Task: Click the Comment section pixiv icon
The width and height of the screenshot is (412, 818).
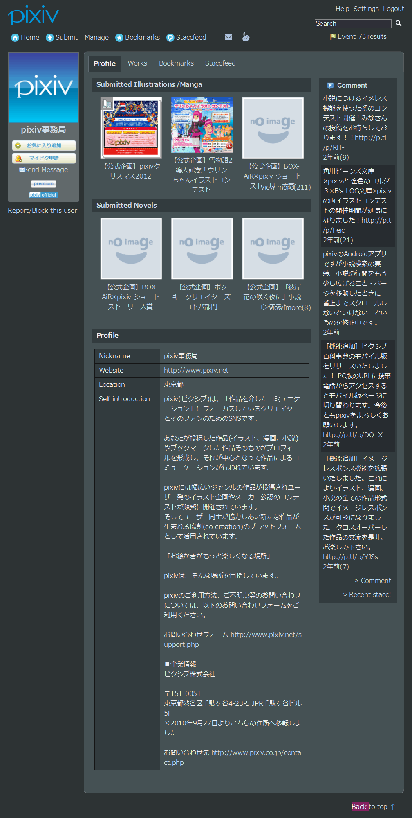Action: (x=330, y=86)
